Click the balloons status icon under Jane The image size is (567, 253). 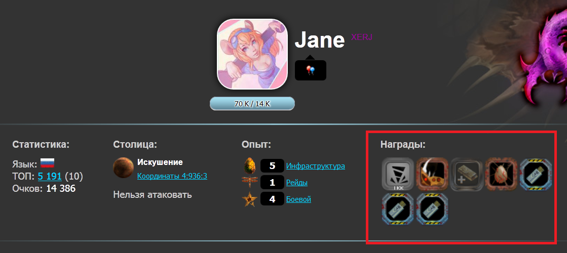[311, 70]
